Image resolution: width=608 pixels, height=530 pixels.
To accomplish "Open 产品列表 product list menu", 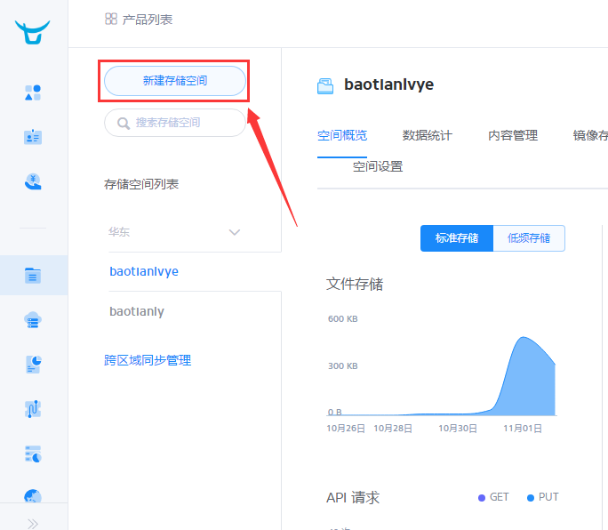I will pos(148,20).
